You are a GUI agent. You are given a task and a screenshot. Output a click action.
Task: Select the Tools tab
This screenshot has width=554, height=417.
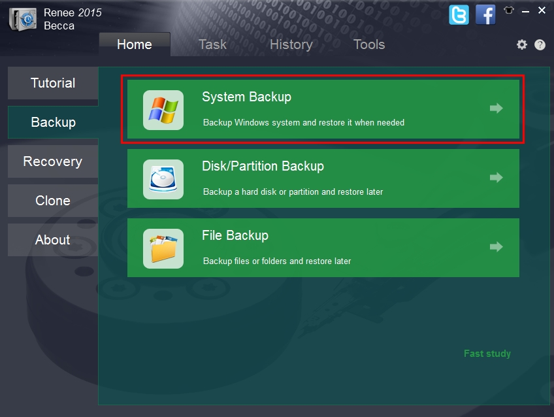point(368,44)
